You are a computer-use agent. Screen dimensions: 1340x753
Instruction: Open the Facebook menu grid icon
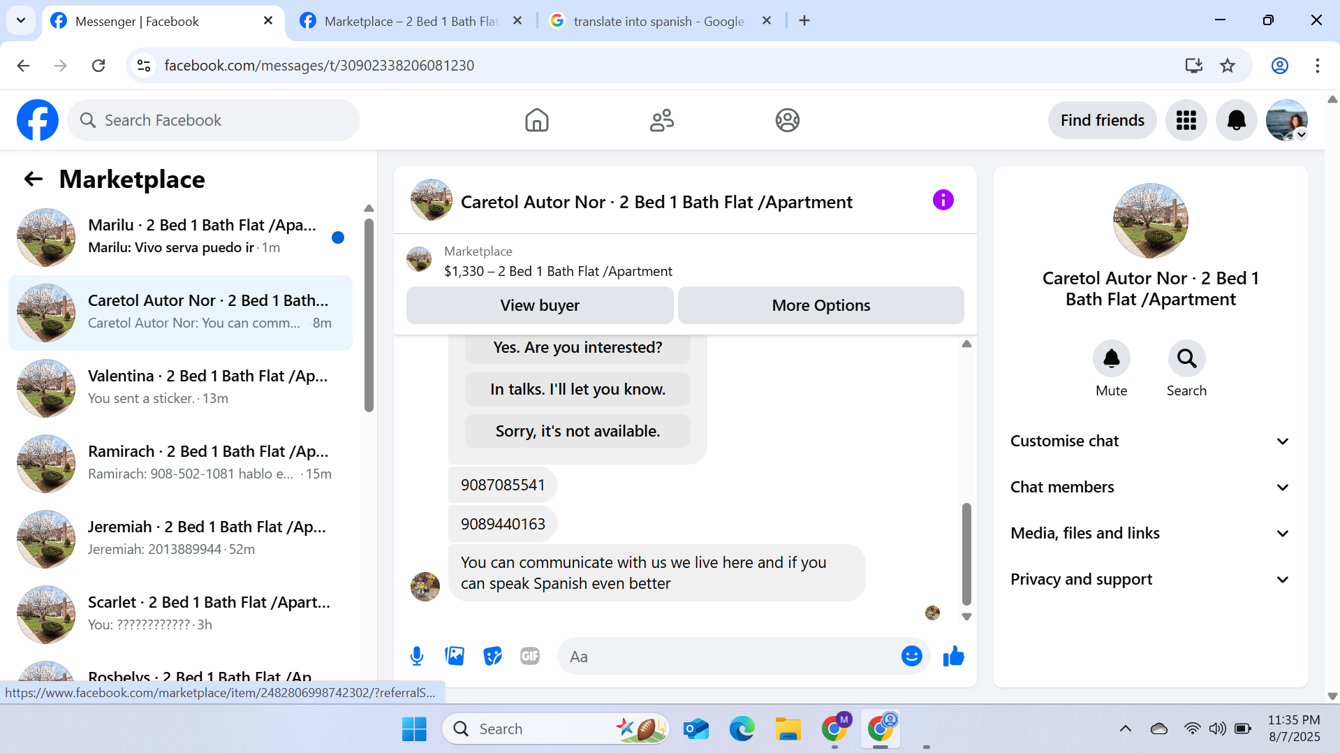click(1186, 120)
